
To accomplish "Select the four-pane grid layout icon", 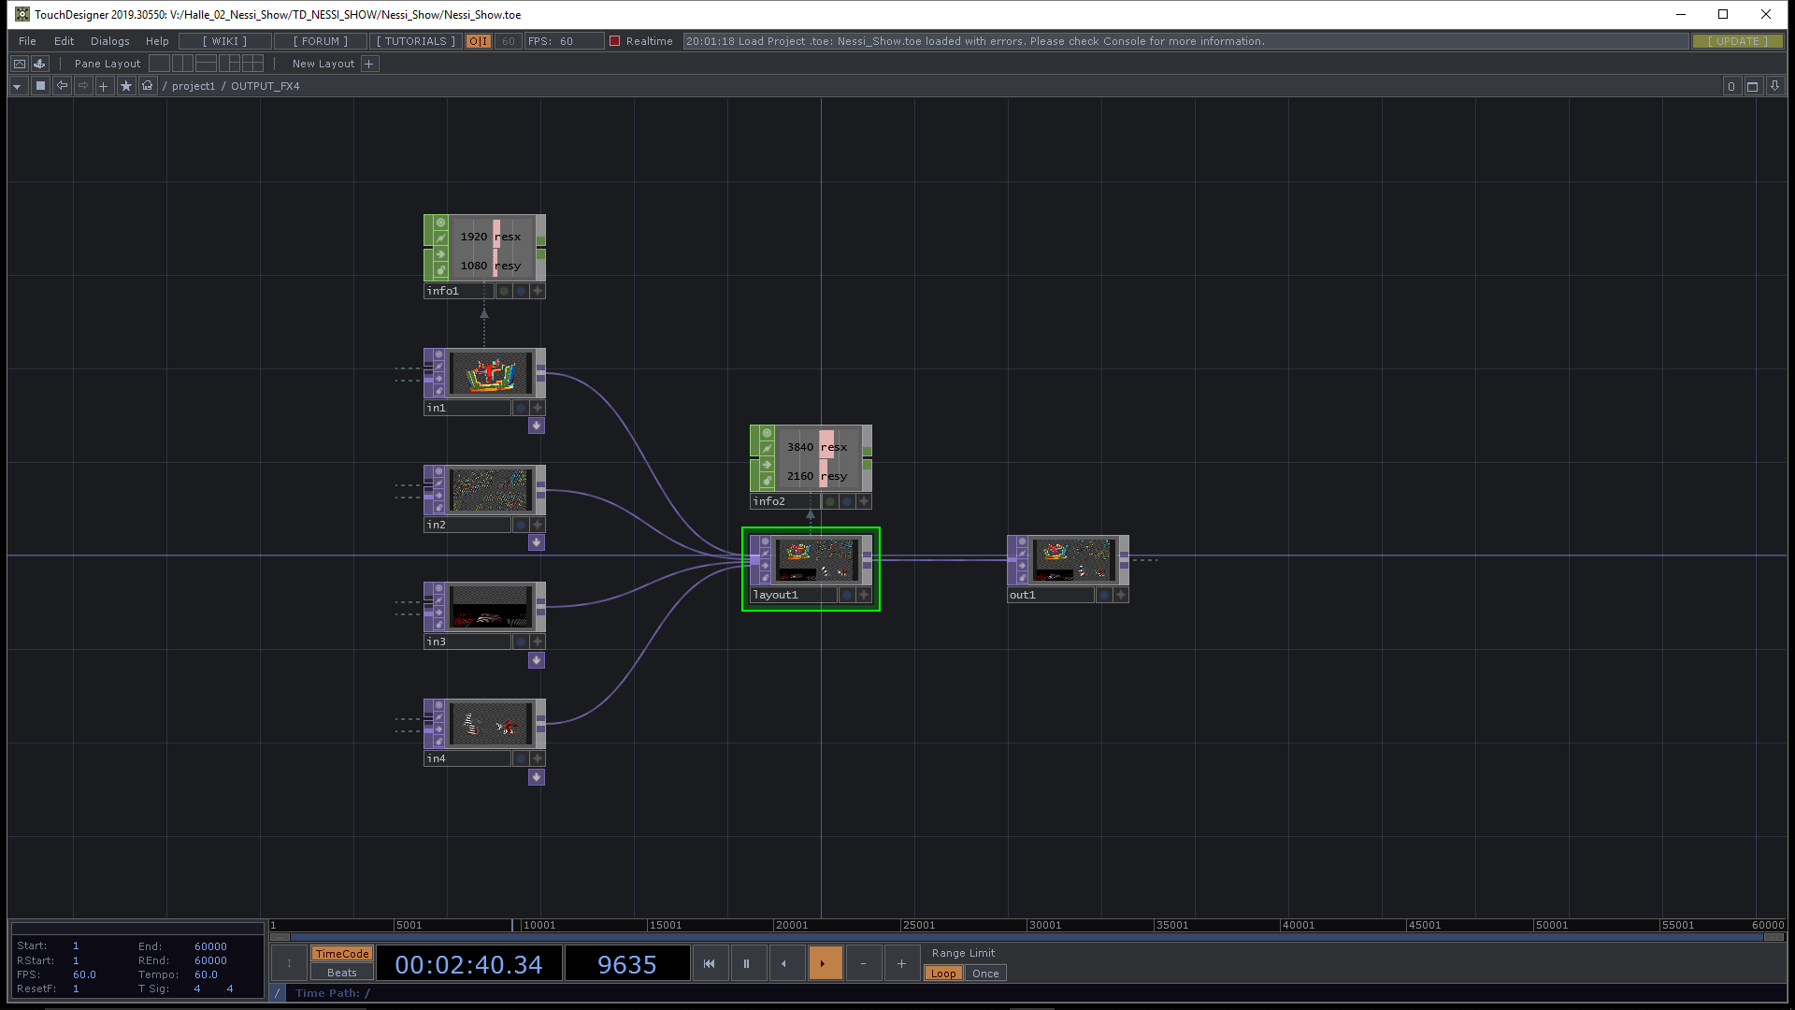I will (x=252, y=64).
